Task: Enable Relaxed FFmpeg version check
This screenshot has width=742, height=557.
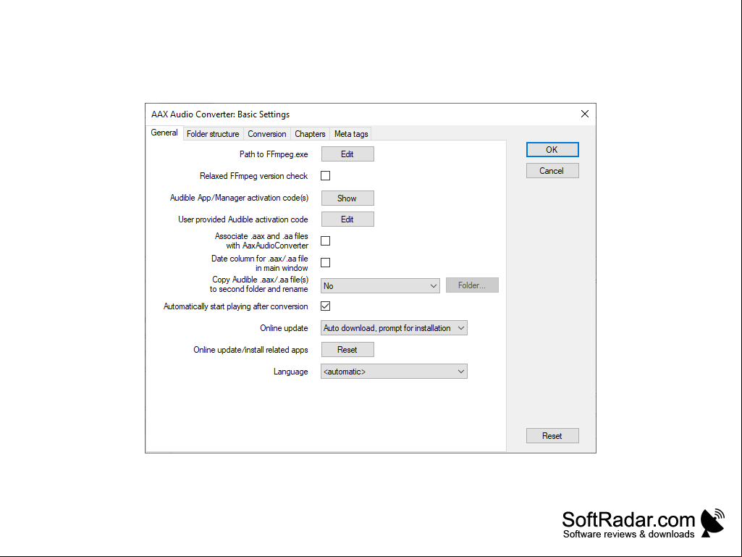Action: 326,176
